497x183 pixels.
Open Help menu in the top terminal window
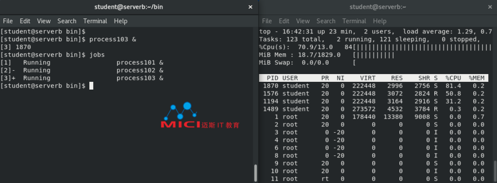pos(380,21)
